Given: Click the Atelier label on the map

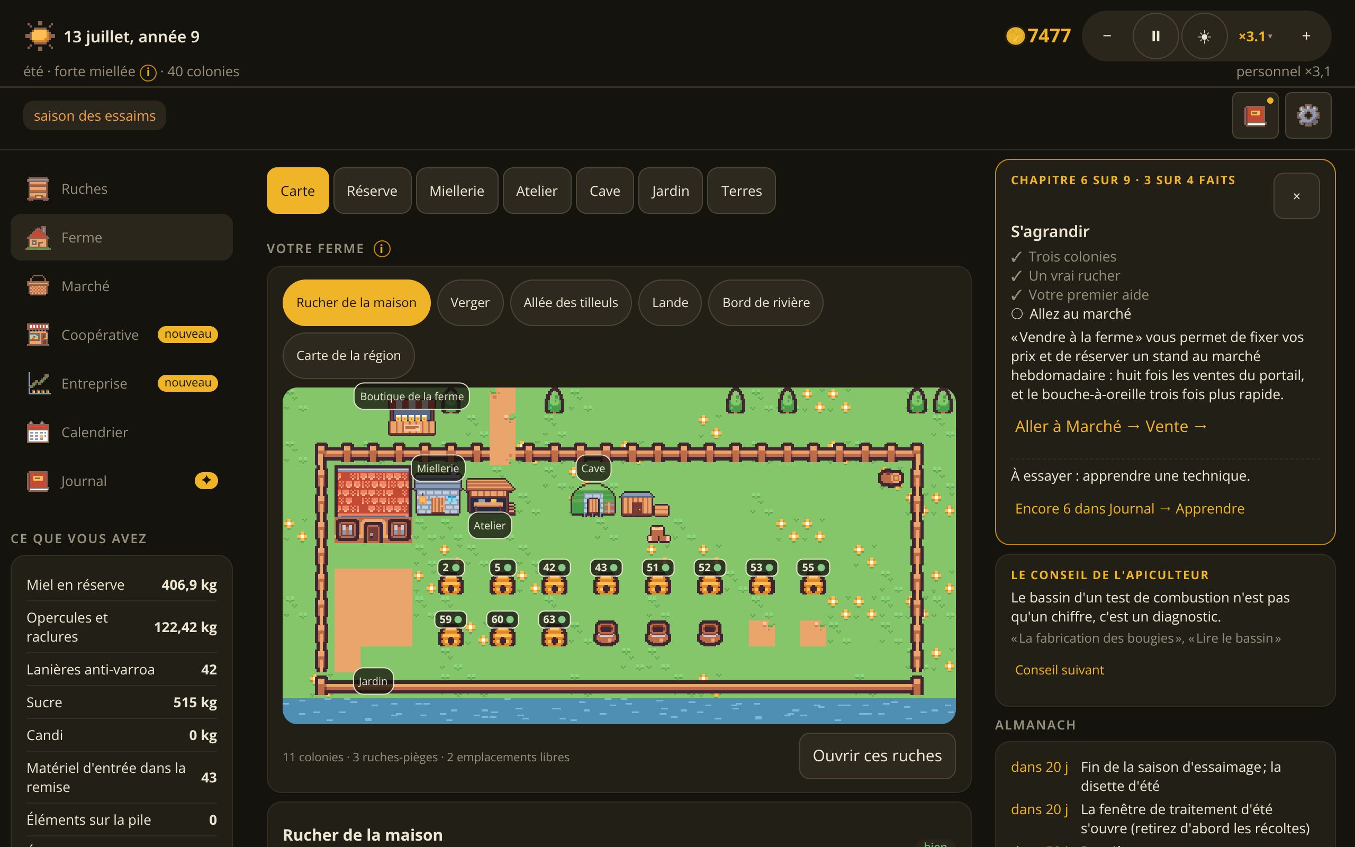Looking at the screenshot, I should coord(490,526).
